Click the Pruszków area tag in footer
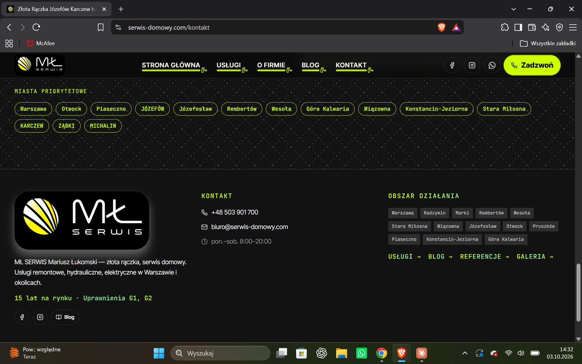The image size is (582, 364). click(544, 226)
